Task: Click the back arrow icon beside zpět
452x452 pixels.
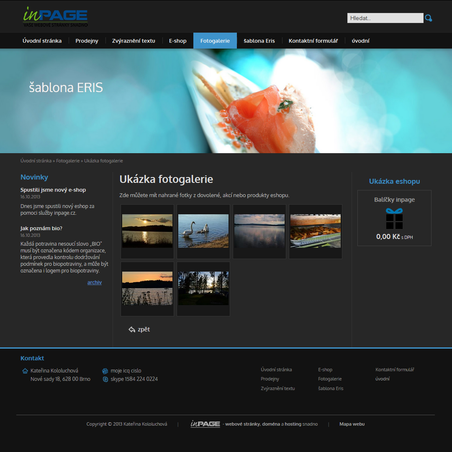Action: [132, 329]
